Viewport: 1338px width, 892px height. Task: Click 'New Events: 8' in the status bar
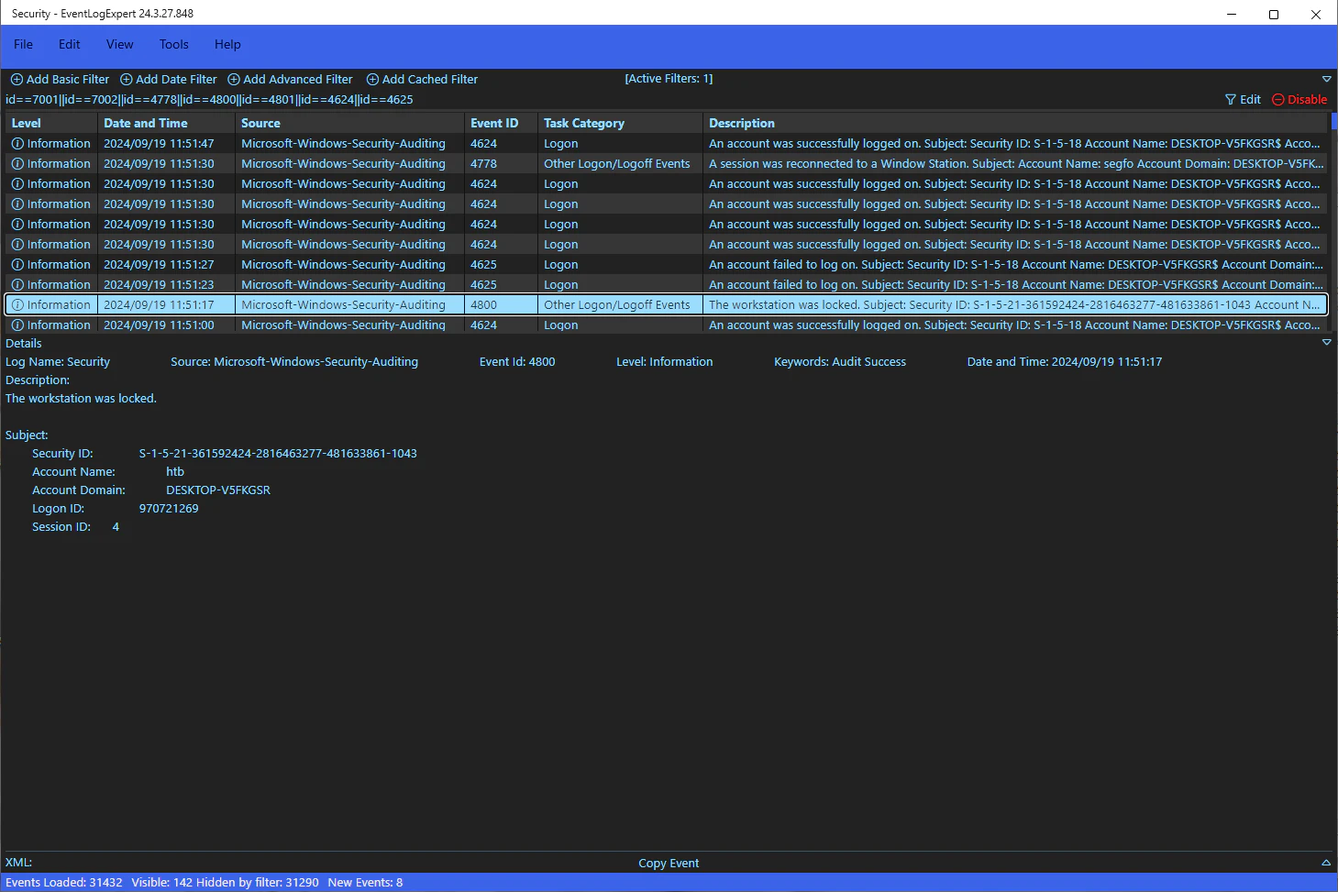click(365, 883)
